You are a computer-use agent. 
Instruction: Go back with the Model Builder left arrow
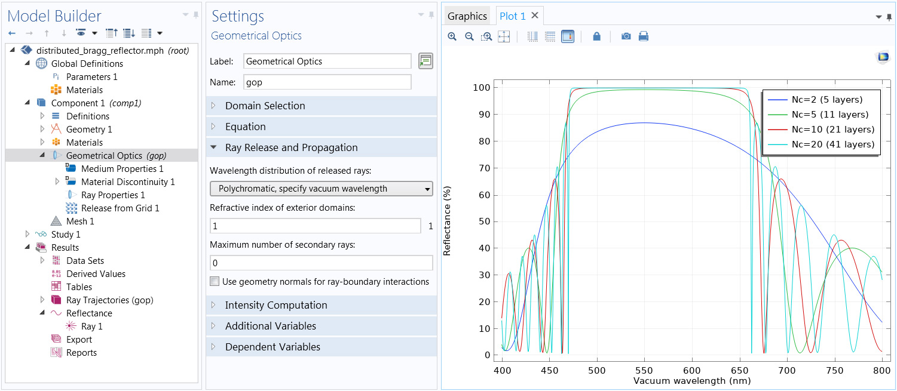pyautogui.click(x=12, y=33)
